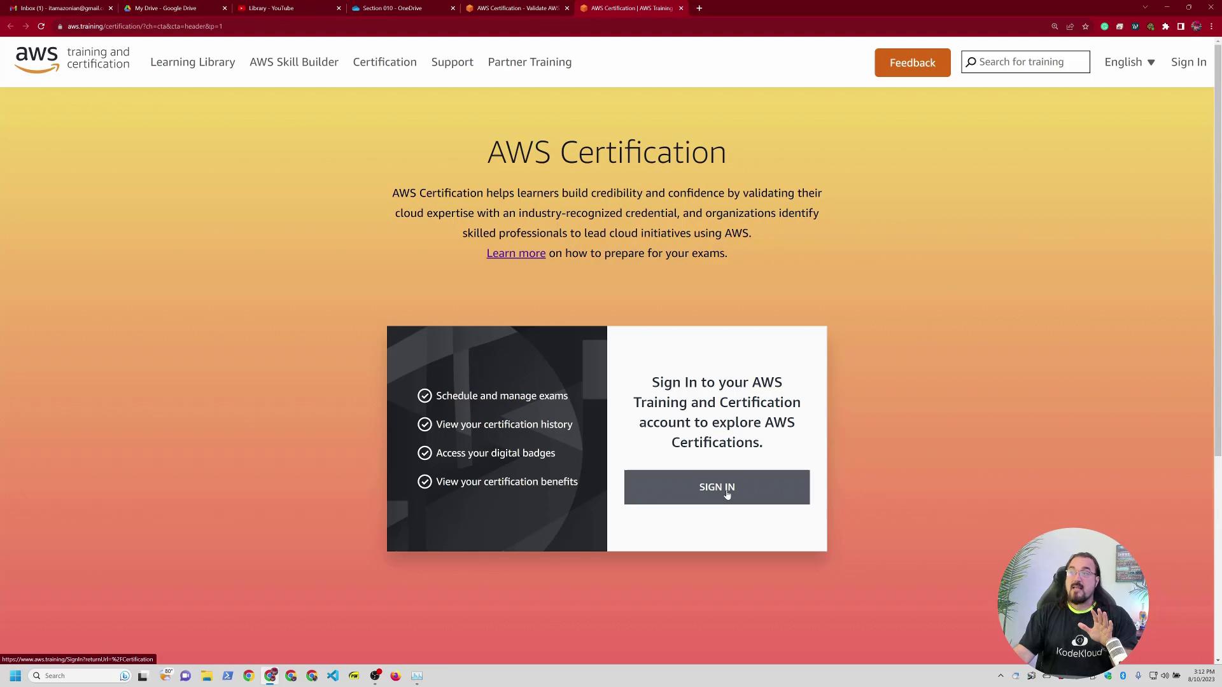The image size is (1222, 687).
Task: Click the bookmark star icon in address bar
Action: click(x=1085, y=27)
